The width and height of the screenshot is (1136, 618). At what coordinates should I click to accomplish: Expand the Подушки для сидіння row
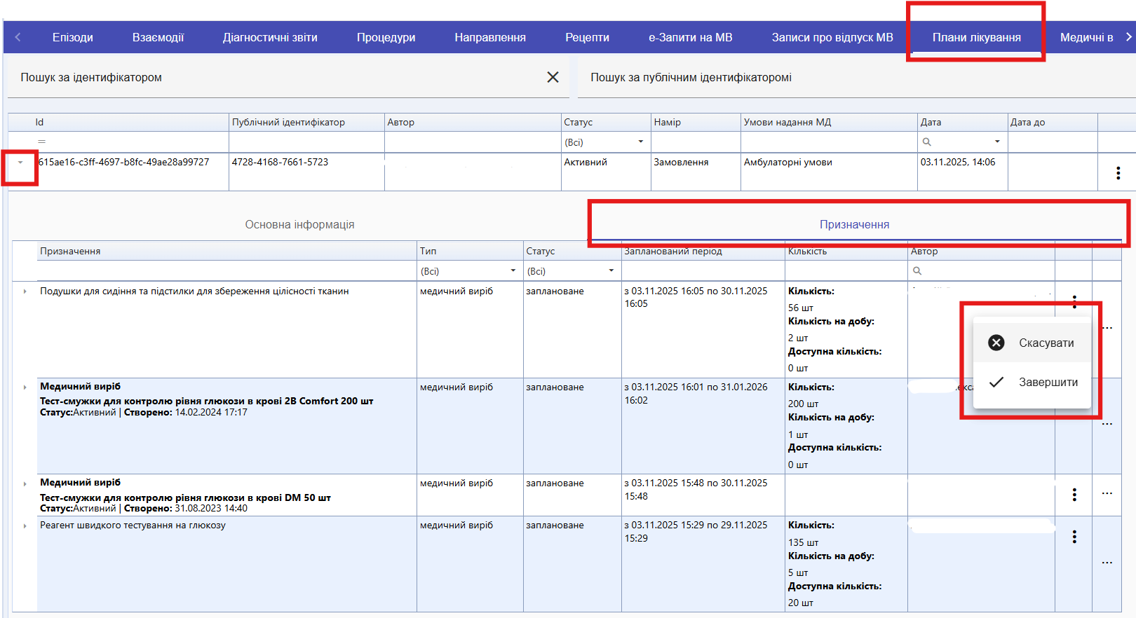tap(25, 291)
